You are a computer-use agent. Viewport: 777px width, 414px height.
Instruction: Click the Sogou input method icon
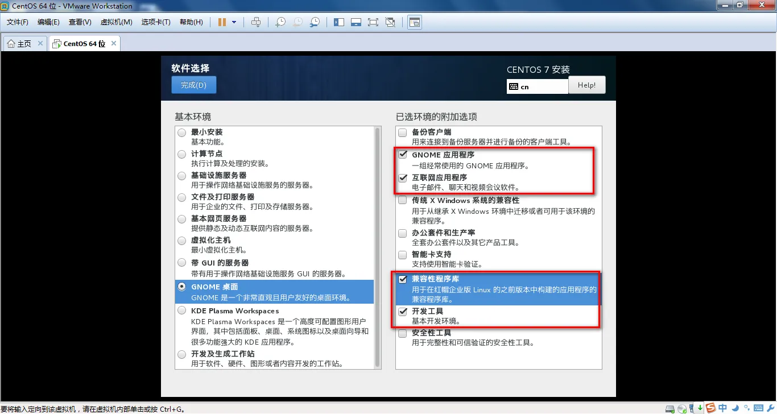coord(711,408)
